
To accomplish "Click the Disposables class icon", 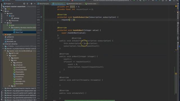I will (x=14, y=74).
